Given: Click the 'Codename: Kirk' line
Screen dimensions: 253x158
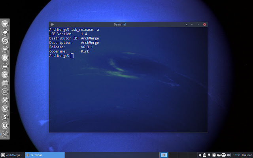Looking at the screenshot, I should pos(69,51).
